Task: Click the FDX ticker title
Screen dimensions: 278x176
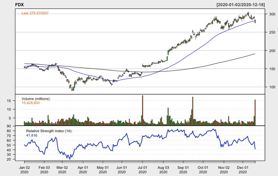Action: point(19,5)
